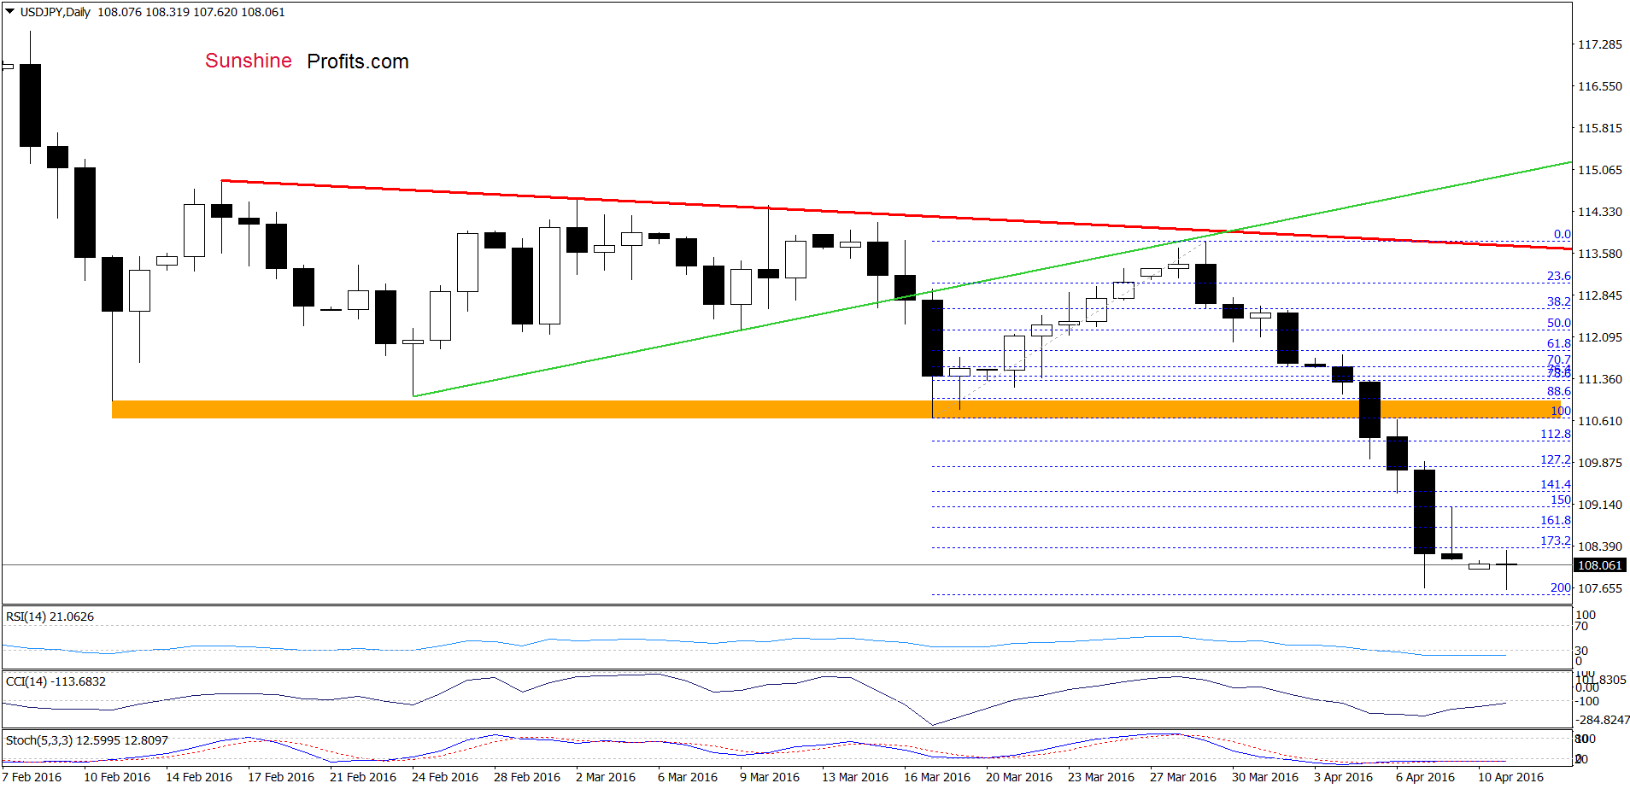Select the OHLC values 108.076 108.319 107.620 108.061
The image size is (1630, 789).
(191, 12)
